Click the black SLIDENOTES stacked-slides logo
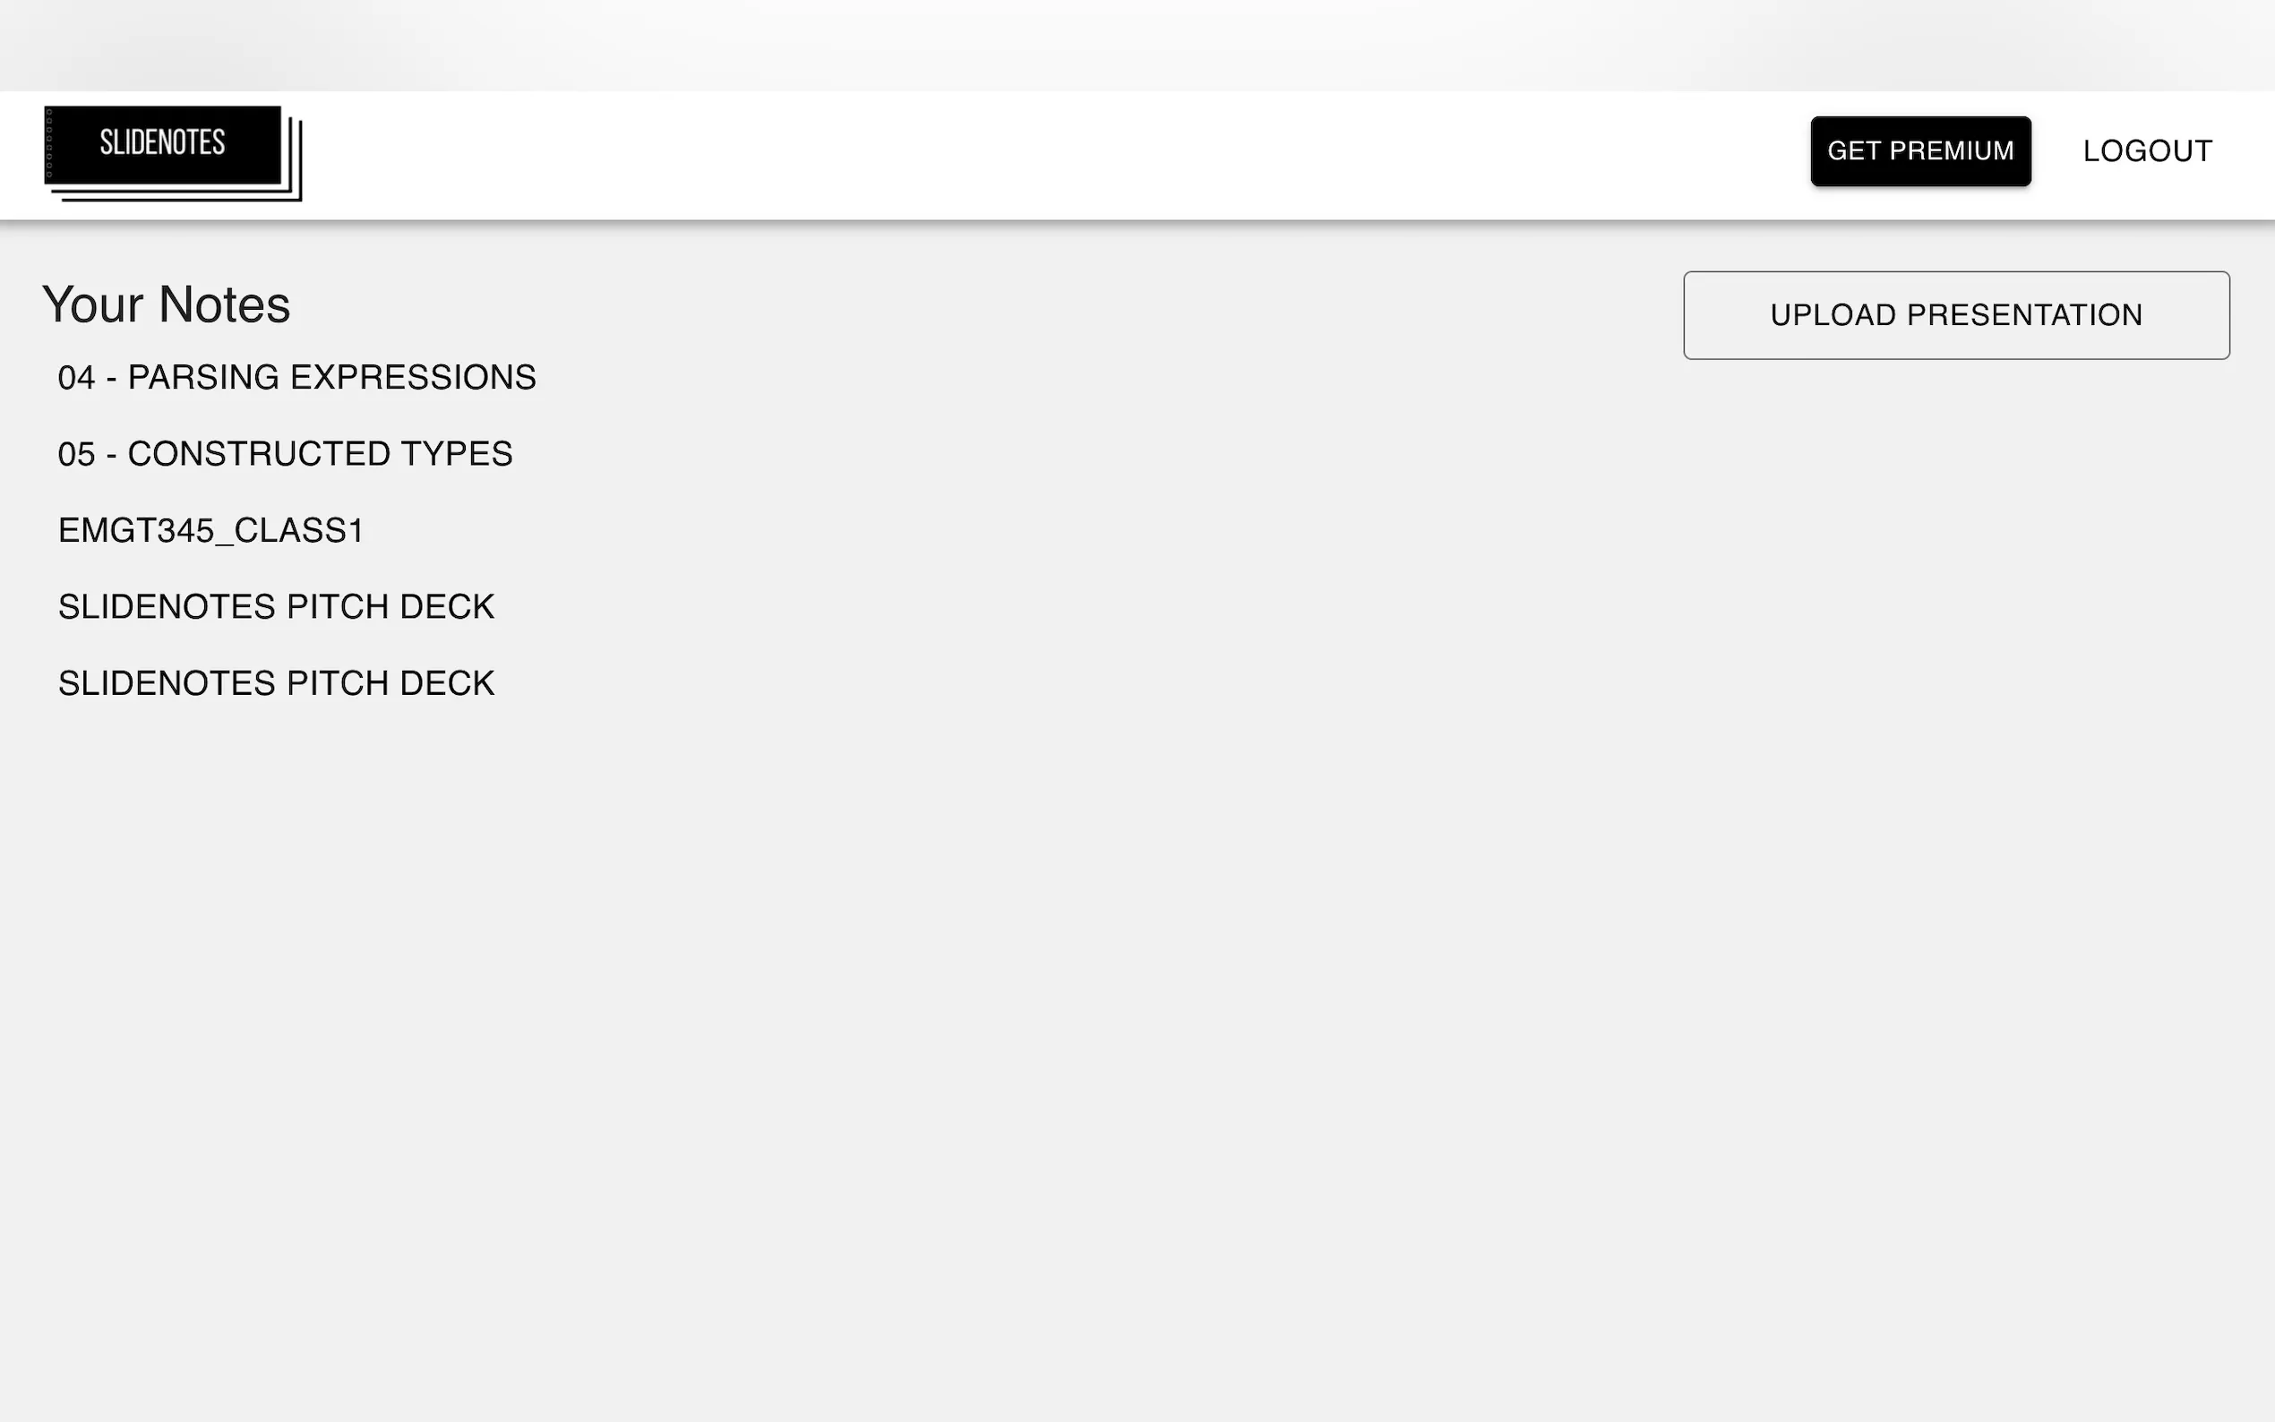Image resolution: width=2275 pixels, height=1422 pixels. [172, 152]
